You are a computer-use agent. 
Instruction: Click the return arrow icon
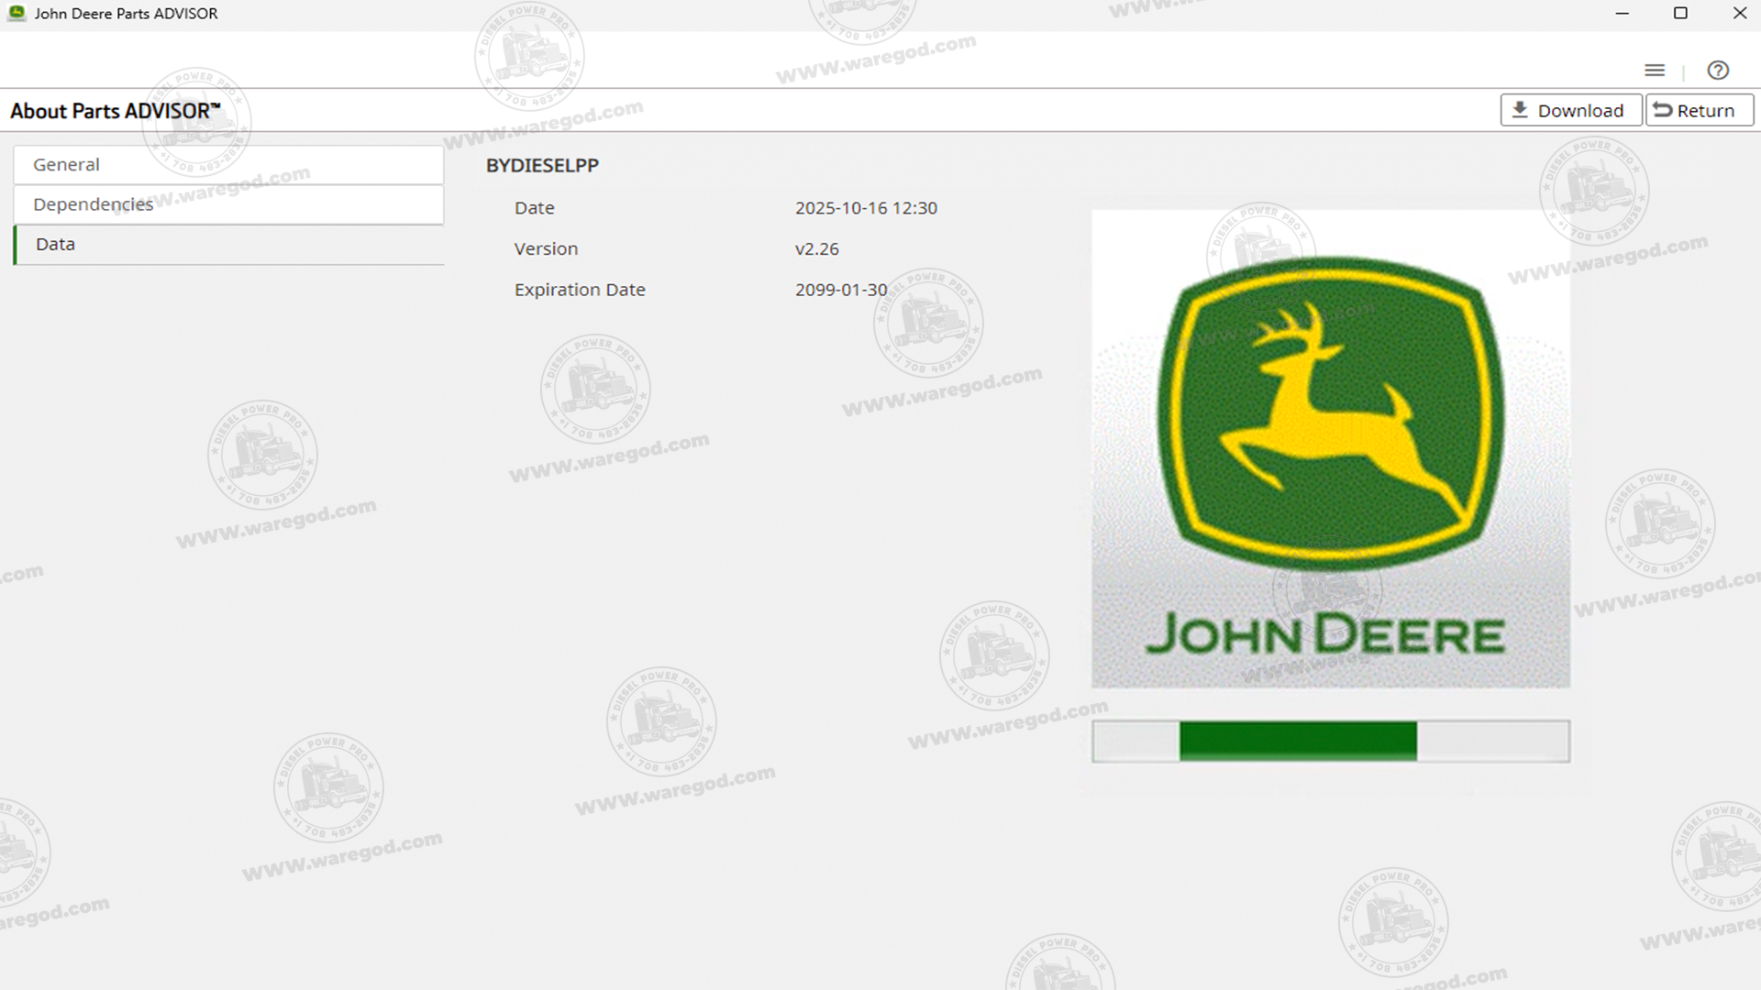pyautogui.click(x=1662, y=110)
